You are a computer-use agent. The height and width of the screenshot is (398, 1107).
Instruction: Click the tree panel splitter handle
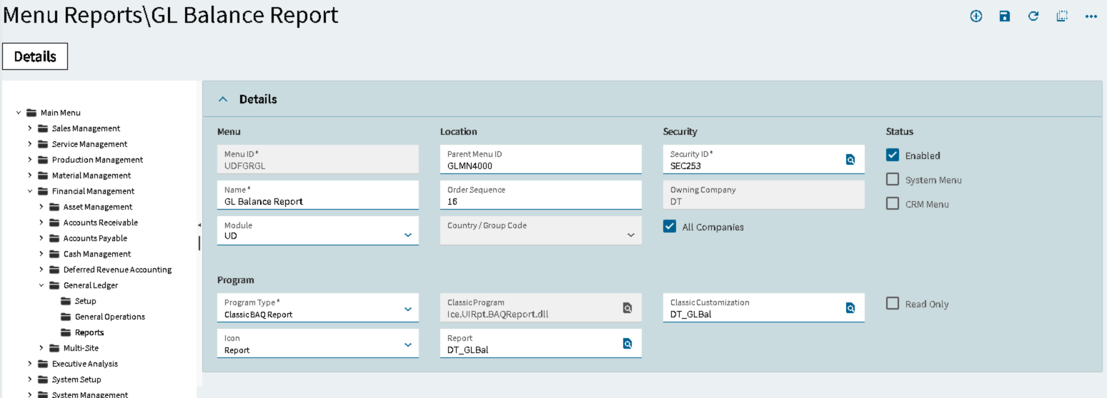[x=199, y=243]
